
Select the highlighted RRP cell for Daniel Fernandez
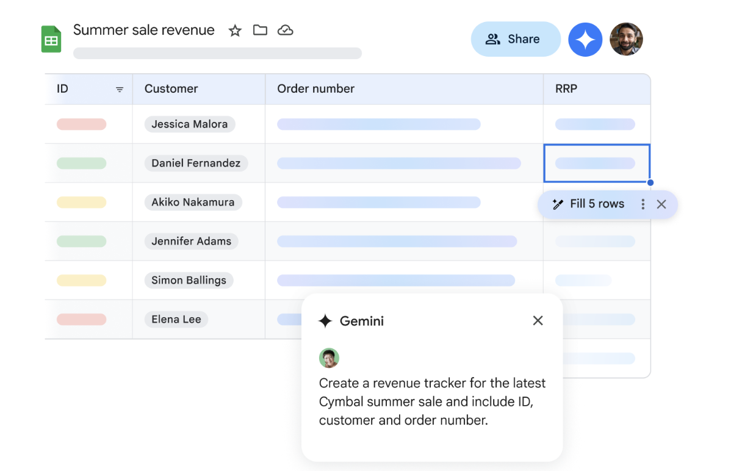[597, 164]
